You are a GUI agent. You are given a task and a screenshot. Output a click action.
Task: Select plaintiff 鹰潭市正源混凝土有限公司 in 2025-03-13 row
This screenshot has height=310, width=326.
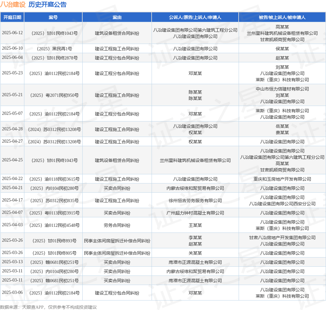[x=195, y=262]
